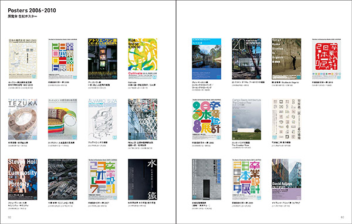Select the REAL lattice structure poster
This screenshot has width=352, height=224.
click(x=143, y=119)
